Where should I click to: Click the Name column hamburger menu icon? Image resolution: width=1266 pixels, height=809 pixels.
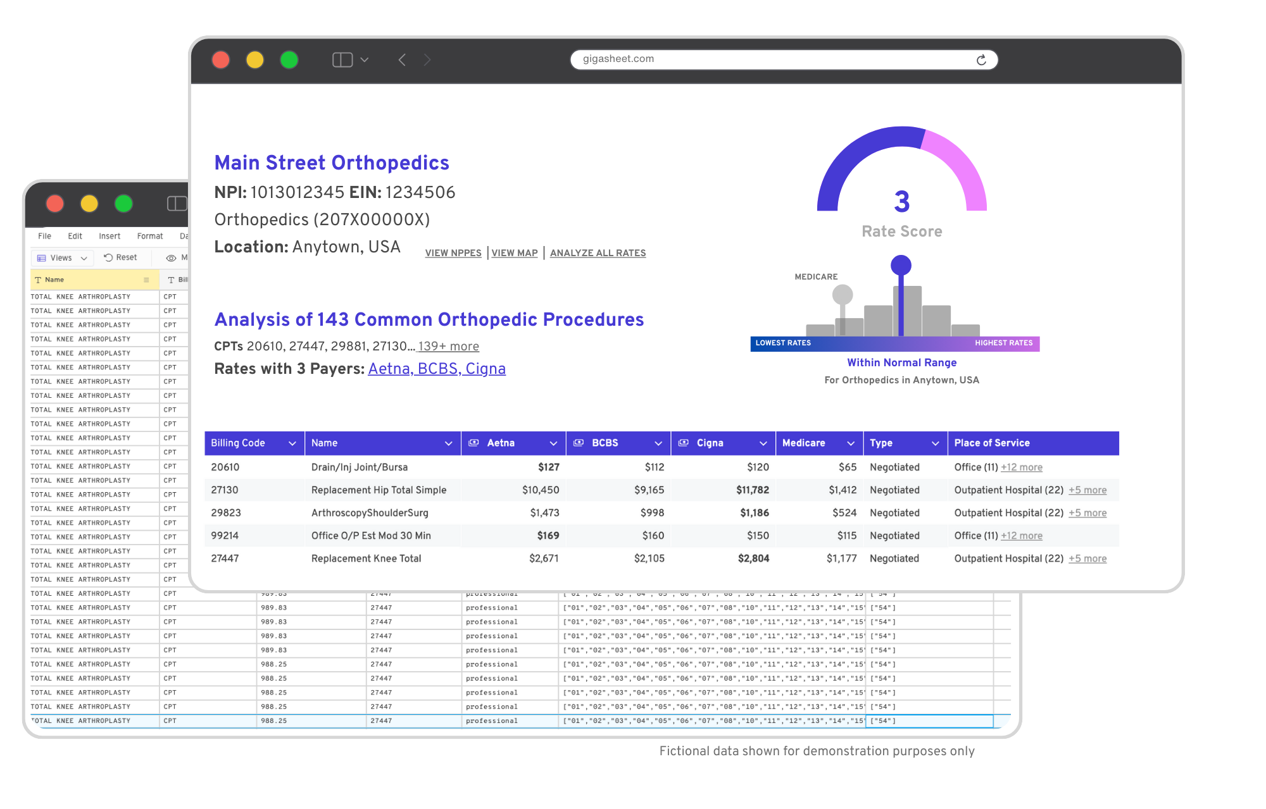point(146,280)
